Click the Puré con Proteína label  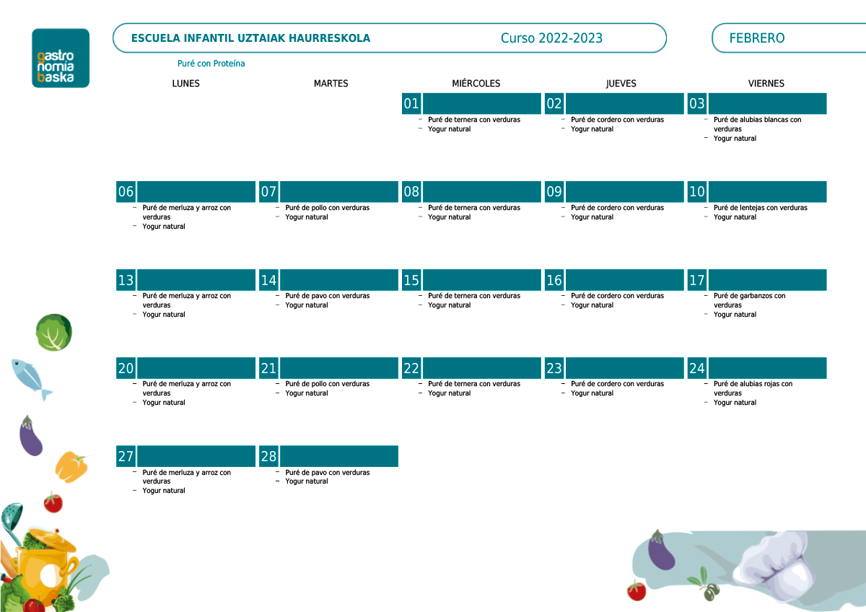(x=211, y=64)
